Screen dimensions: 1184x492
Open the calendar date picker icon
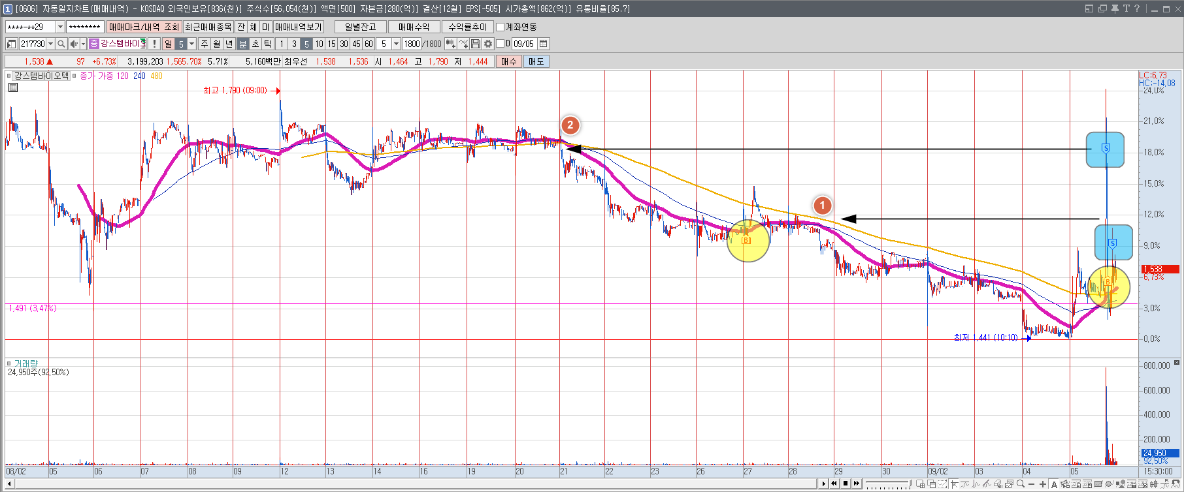[544, 44]
